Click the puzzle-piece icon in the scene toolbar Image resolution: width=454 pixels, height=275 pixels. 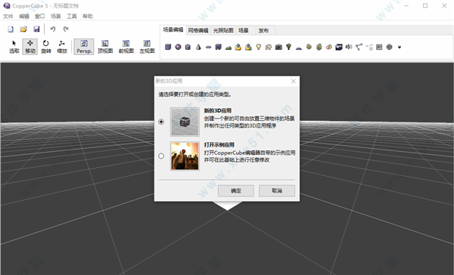269,47
